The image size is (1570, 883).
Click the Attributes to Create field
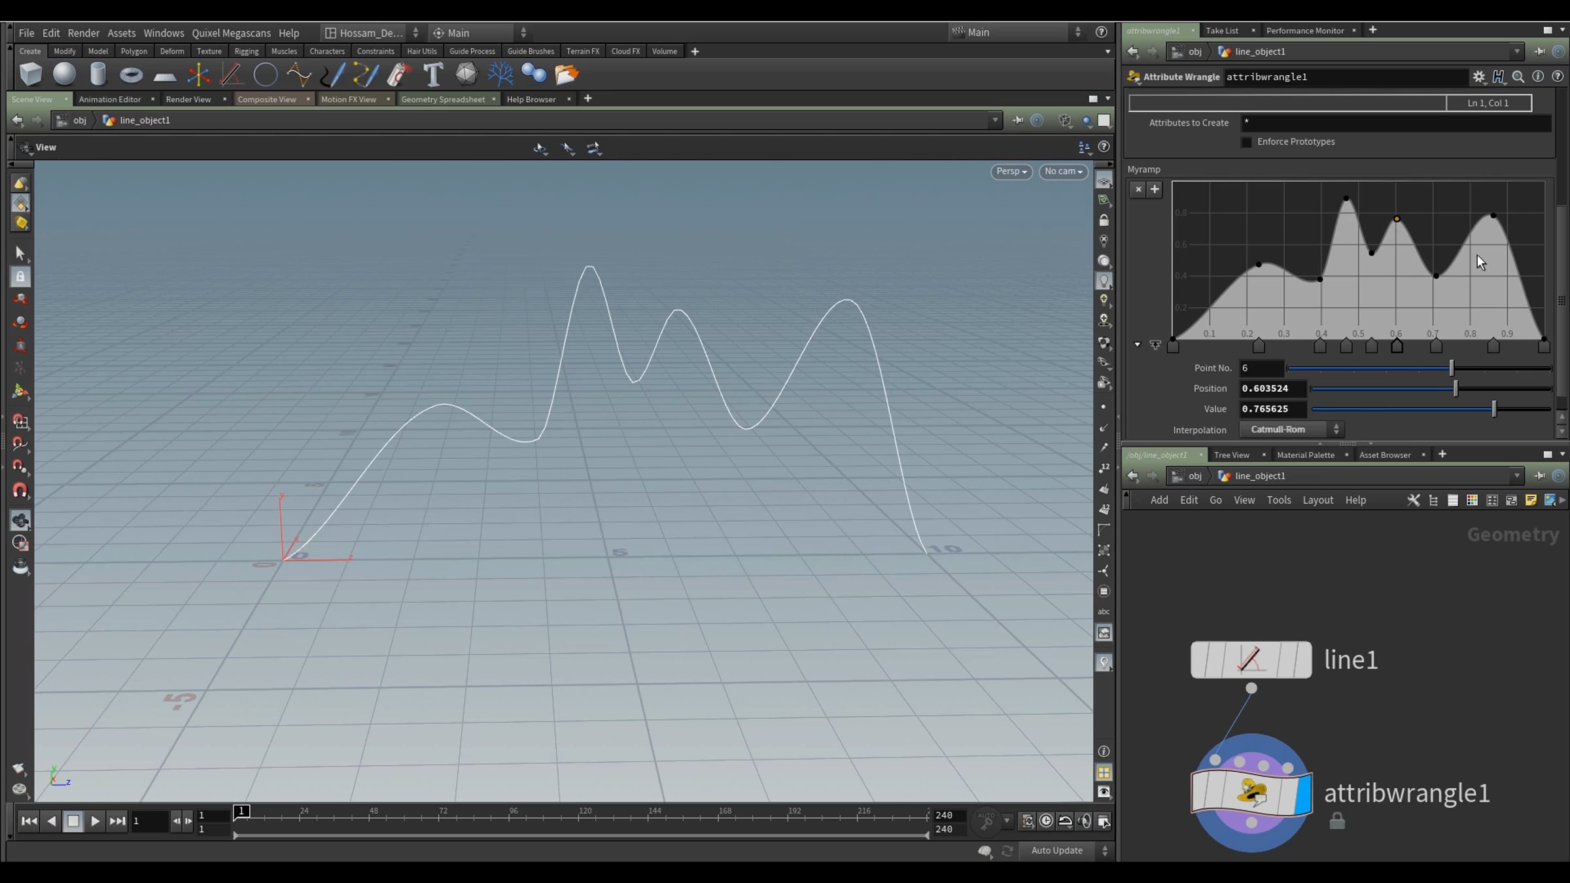[1396, 122]
